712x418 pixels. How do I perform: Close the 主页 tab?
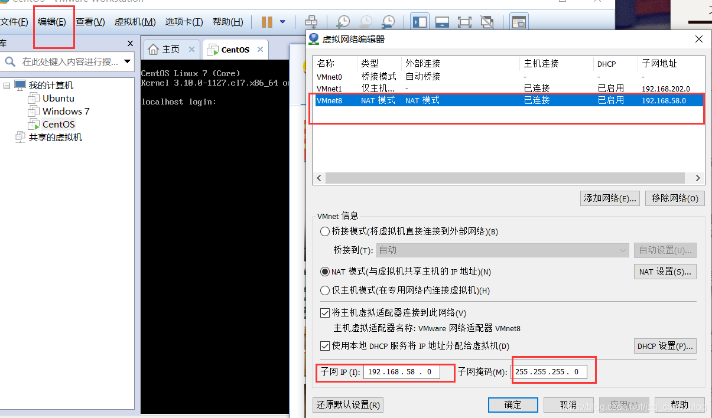pyautogui.click(x=191, y=50)
